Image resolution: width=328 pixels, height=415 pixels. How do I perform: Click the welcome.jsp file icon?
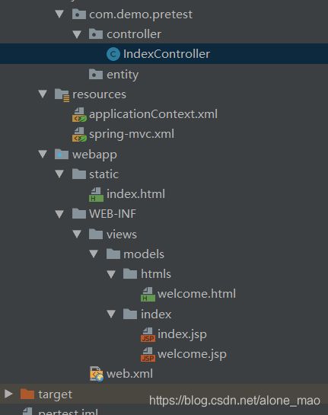tap(148, 355)
